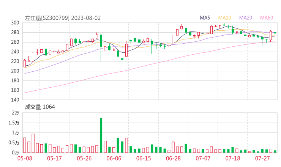Click the tallest green volume bar
The height and width of the screenshot is (167, 281).
tap(101, 135)
